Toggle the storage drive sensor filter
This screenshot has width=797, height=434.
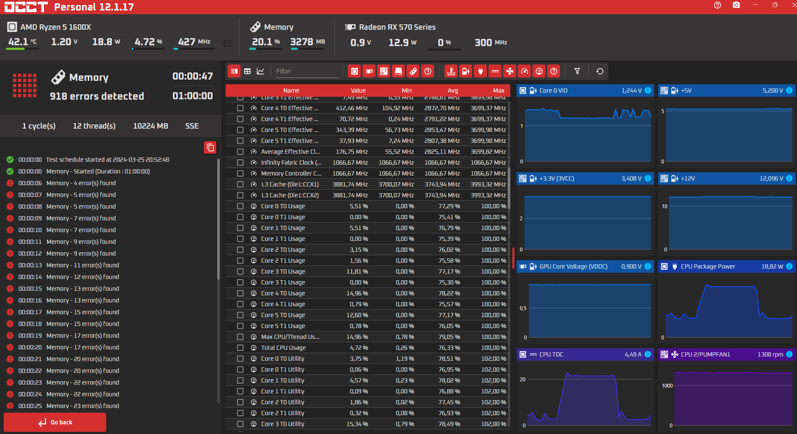pos(398,71)
